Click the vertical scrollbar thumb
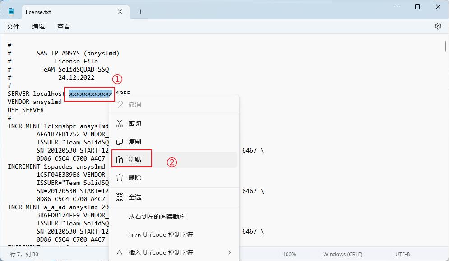Viewport: 449px width, 261px height. pos(445,46)
